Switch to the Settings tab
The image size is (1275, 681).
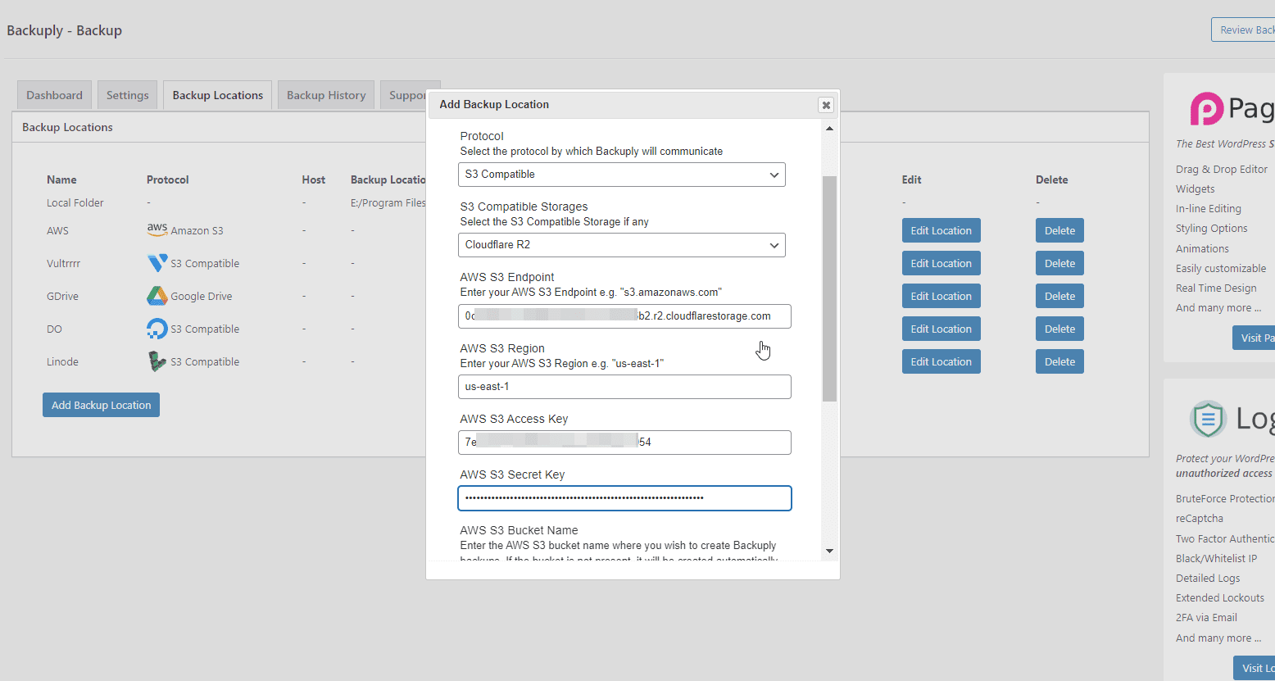[127, 94]
